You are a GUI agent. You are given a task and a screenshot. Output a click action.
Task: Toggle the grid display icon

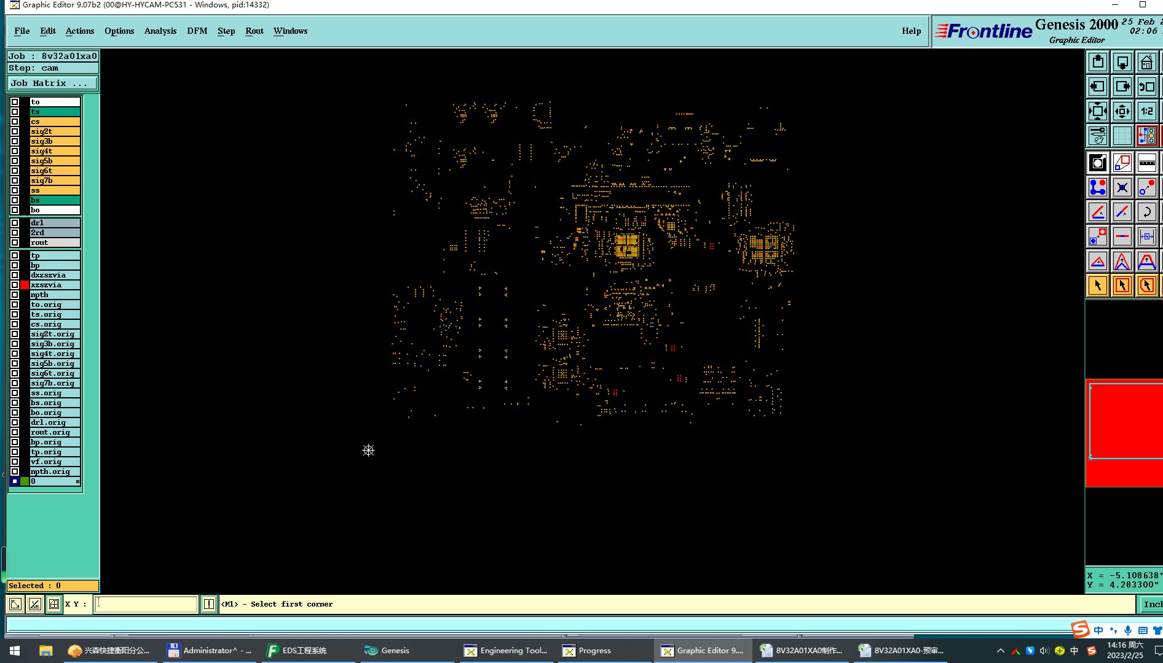(x=1122, y=136)
